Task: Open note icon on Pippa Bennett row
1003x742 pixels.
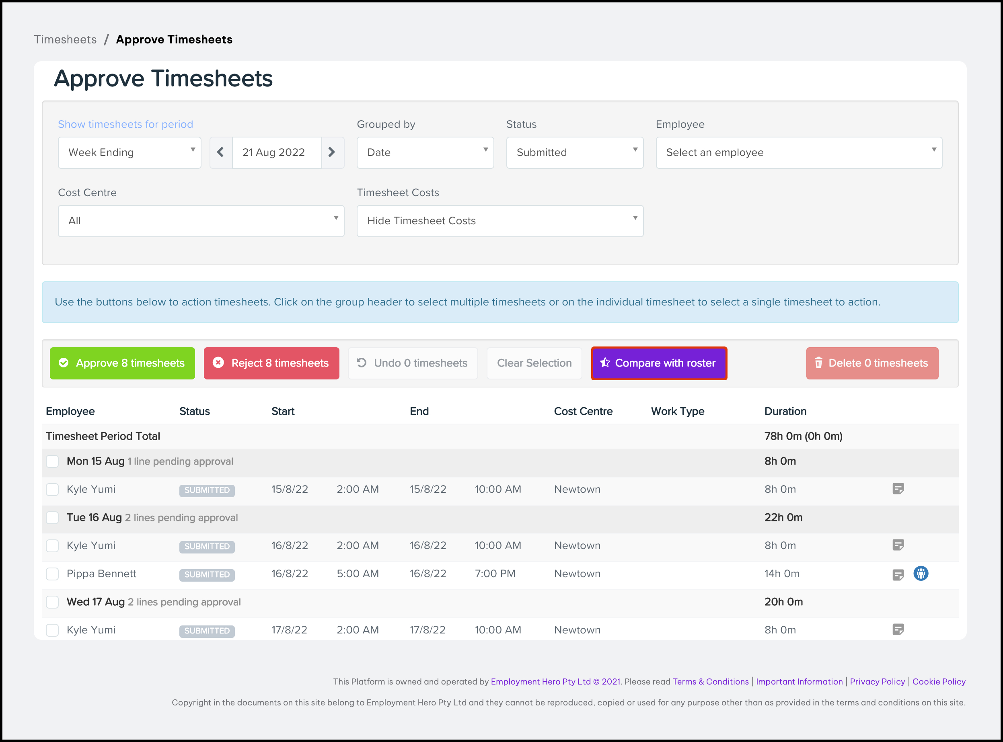Action: click(898, 574)
